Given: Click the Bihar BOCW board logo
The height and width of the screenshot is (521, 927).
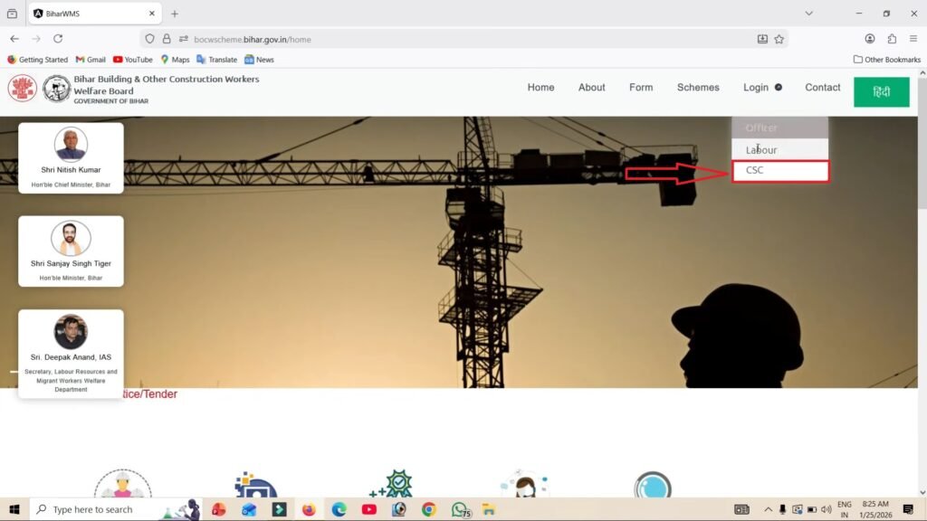Looking at the screenshot, I should click(x=56, y=90).
